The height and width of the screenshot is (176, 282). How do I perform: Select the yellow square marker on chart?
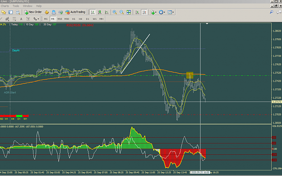click(x=190, y=75)
